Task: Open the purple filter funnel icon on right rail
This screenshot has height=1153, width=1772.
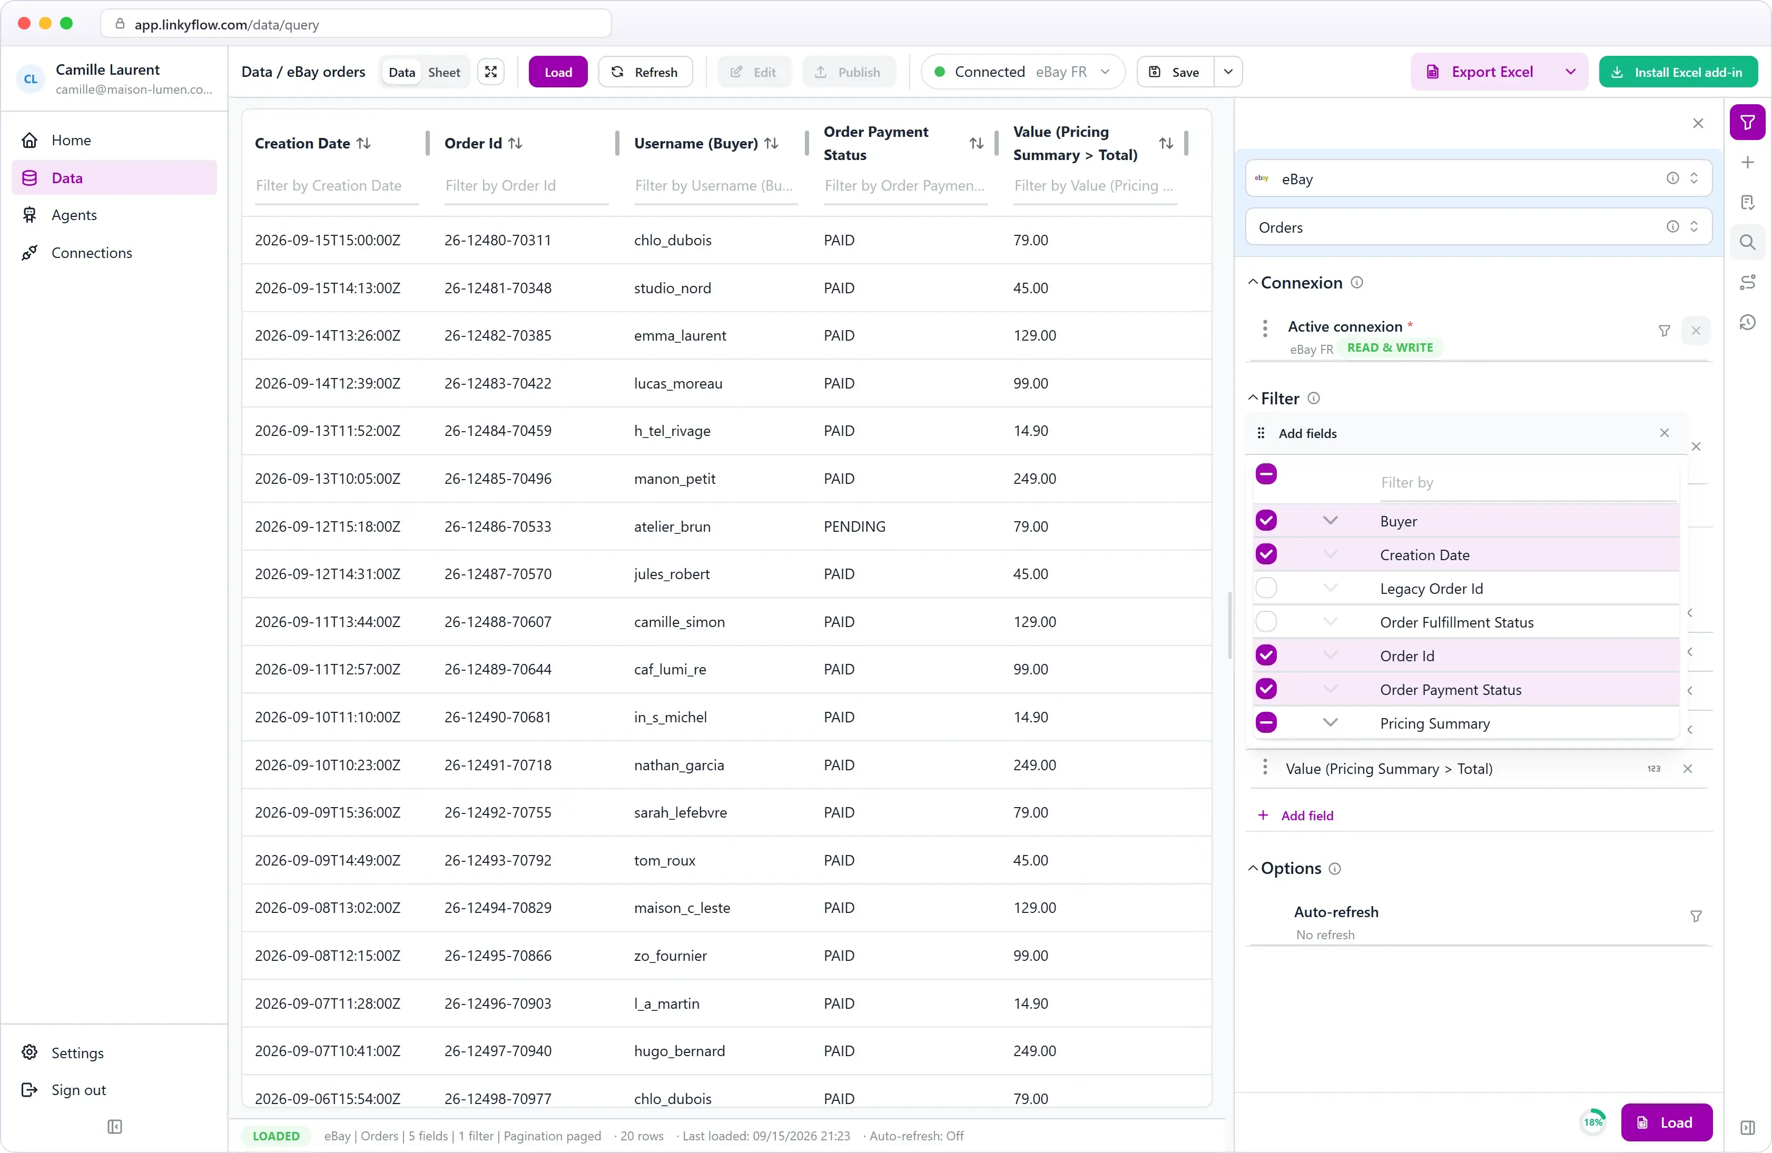Action: (x=1747, y=122)
